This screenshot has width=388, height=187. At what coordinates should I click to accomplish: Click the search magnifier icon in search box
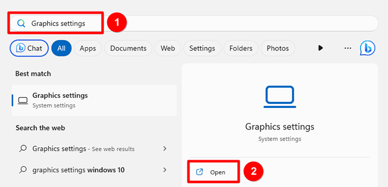coord(21,23)
